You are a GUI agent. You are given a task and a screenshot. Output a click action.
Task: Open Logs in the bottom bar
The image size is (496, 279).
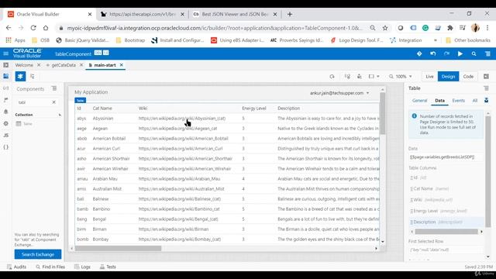coord(82,267)
